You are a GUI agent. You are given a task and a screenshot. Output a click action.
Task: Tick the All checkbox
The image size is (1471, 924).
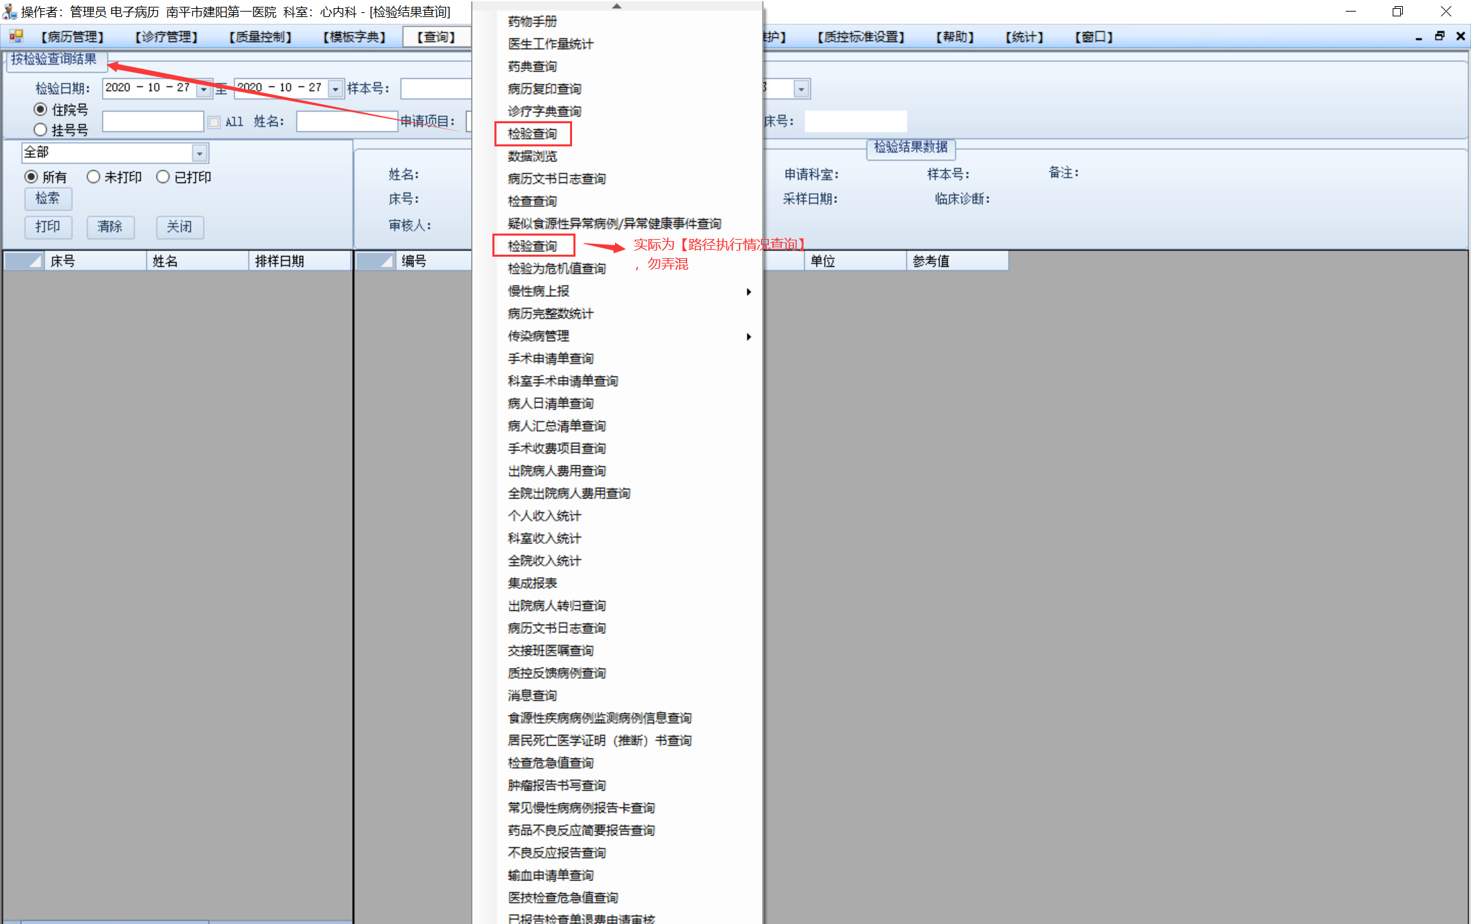[214, 122]
